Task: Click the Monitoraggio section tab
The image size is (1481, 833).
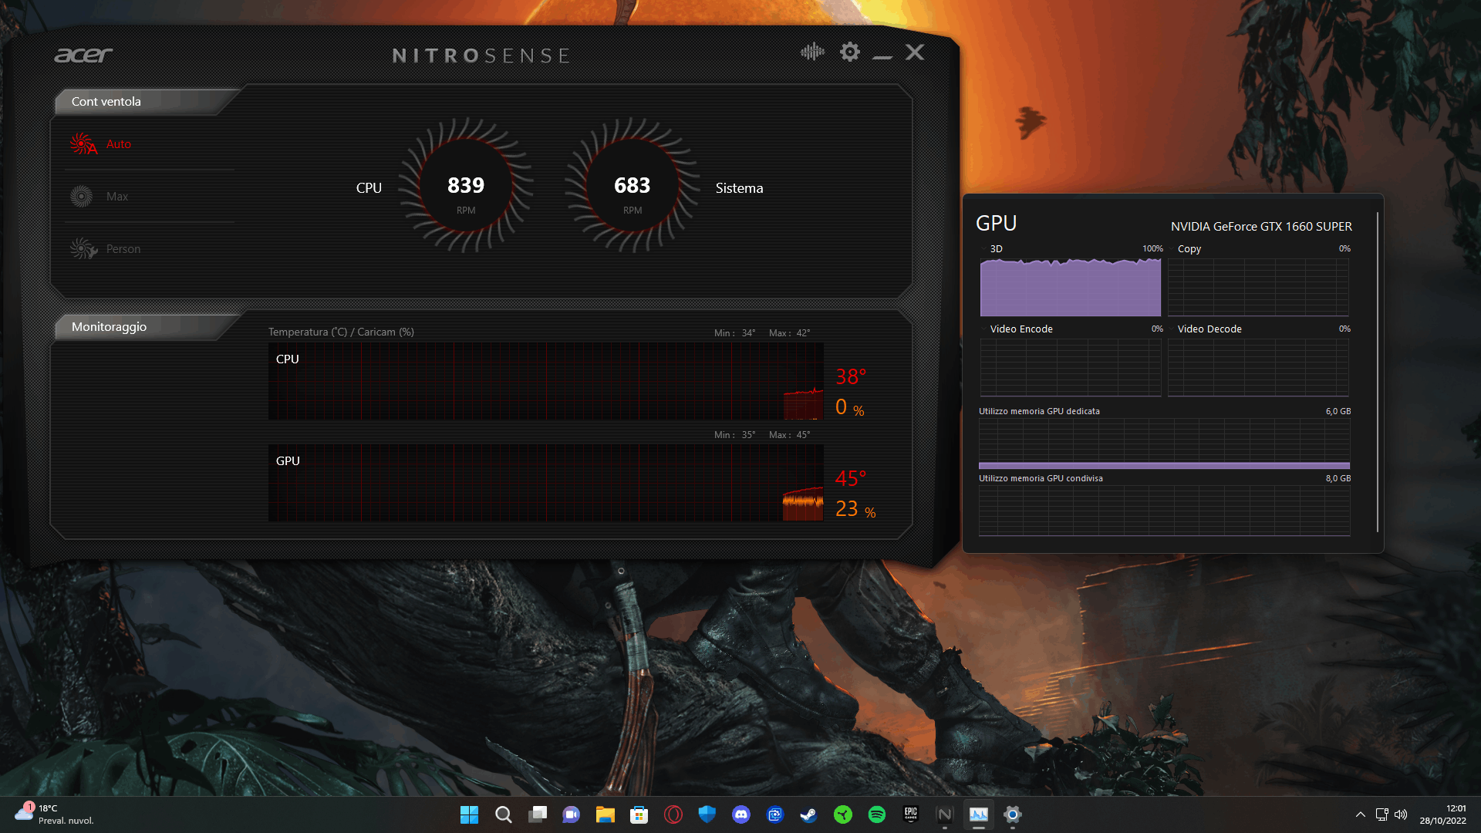Action: (109, 327)
